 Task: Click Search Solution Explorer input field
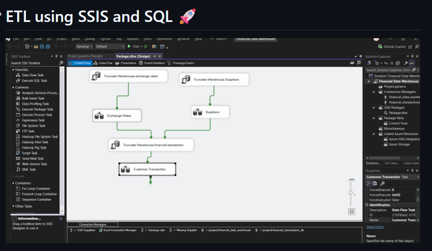pos(388,70)
